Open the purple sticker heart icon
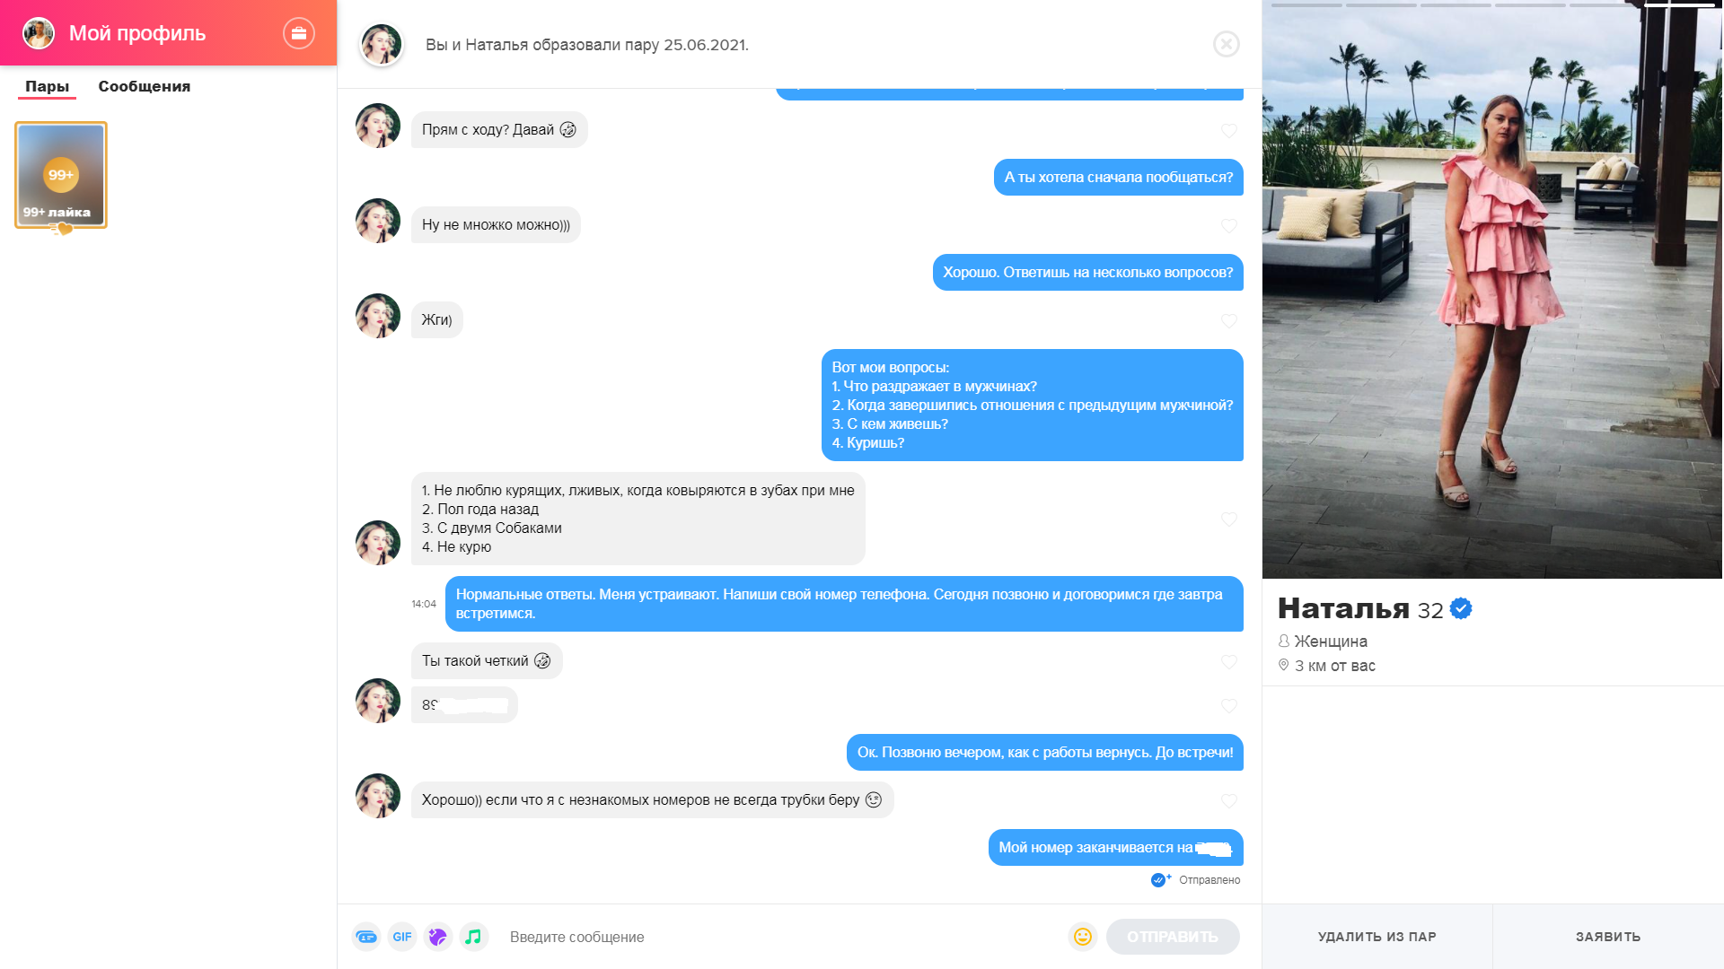This screenshot has width=1724, height=969. 437,937
